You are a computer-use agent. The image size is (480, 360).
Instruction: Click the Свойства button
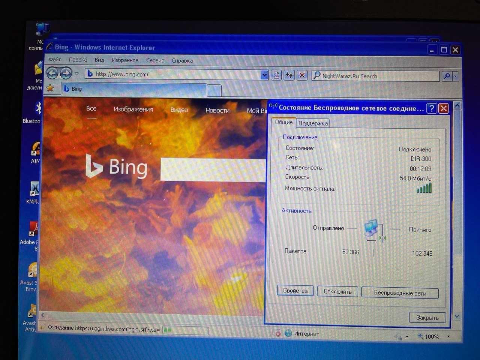pos(295,291)
